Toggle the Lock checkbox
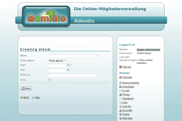Screen dimensions: 182x121 coord(50,80)
